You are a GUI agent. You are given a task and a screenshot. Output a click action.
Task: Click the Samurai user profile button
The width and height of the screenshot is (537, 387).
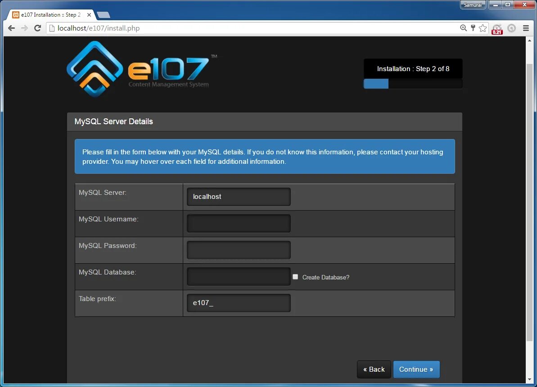coord(473,5)
